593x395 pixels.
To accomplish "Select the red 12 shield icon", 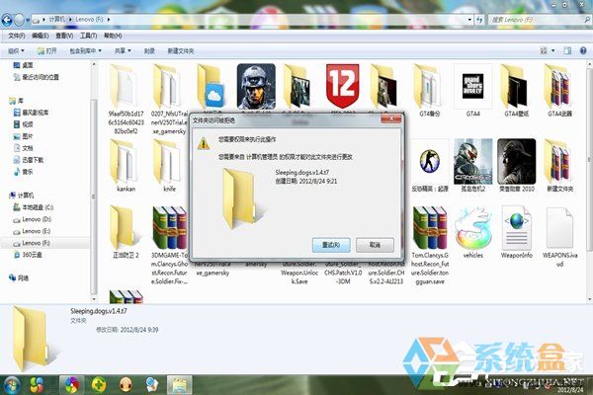I will click(x=343, y=86).
